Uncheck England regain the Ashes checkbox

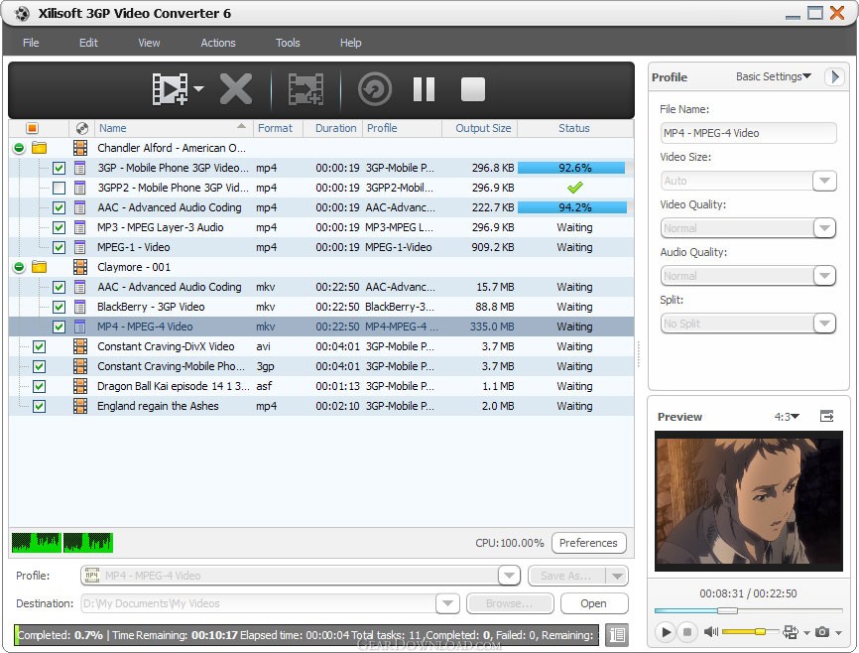pyautogui.click(x=39, y=406)
